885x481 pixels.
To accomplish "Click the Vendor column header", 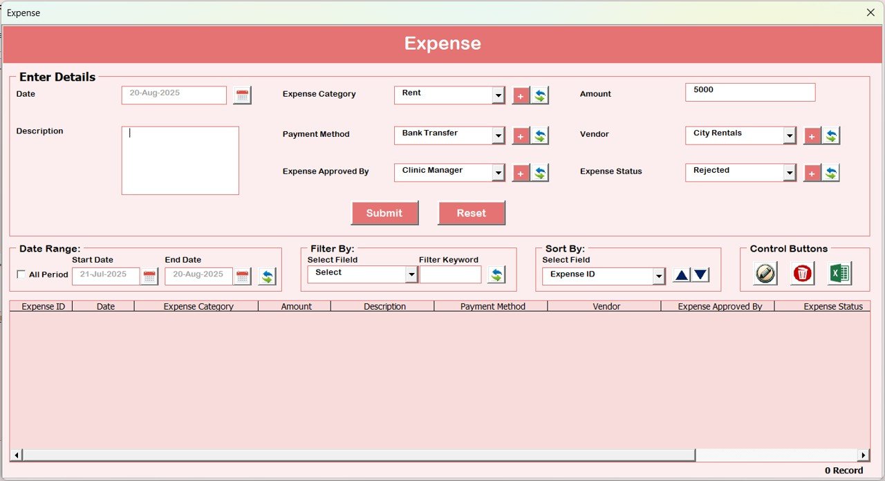I will pos(604,306).
